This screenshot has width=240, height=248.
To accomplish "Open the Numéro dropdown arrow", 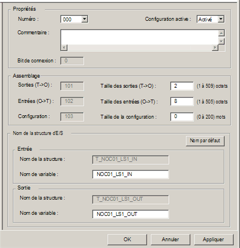I will (x=84, y=19).
